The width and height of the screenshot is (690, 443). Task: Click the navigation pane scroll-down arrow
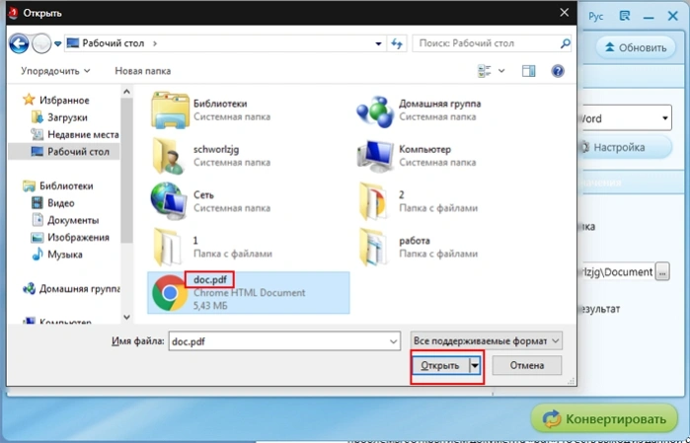tap(126, 317)
